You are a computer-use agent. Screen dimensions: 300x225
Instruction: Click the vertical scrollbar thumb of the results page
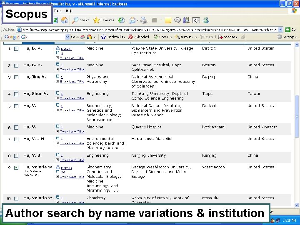pos(297,116)
